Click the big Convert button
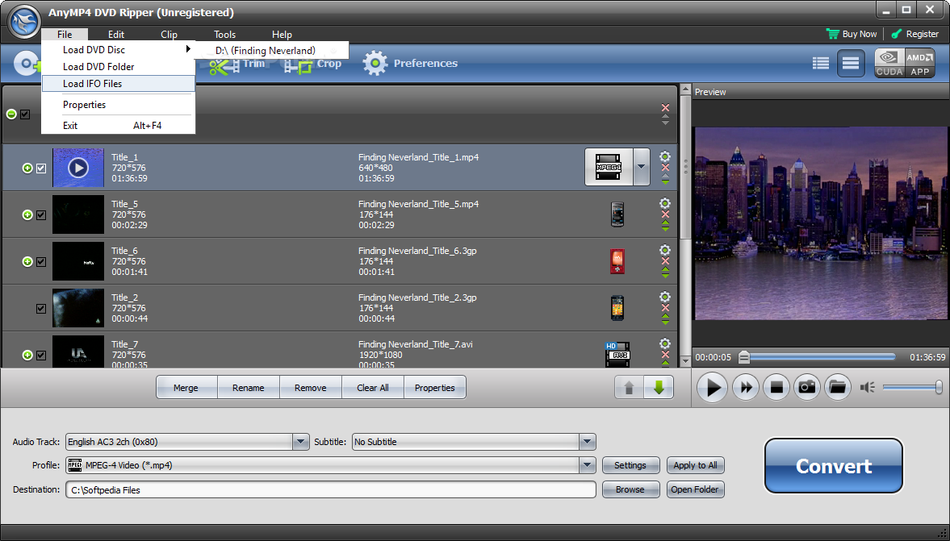 point(834,466)
